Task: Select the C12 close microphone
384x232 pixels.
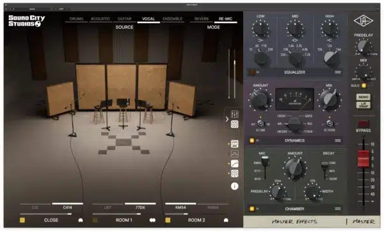Action: (x=35, y=208)
